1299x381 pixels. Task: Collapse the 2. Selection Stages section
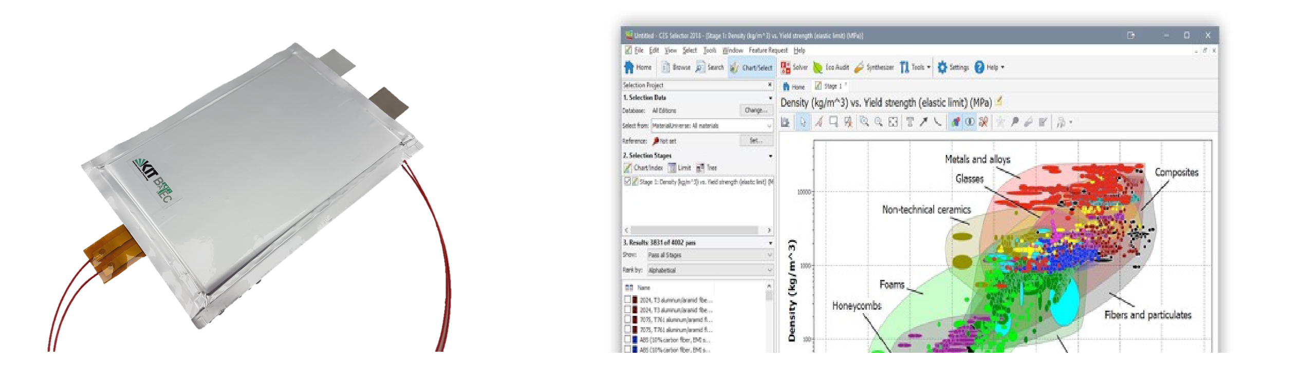770,156
